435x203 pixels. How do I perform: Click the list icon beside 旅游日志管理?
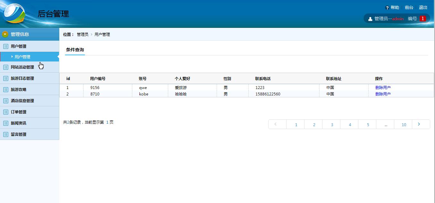click(5, 78)
